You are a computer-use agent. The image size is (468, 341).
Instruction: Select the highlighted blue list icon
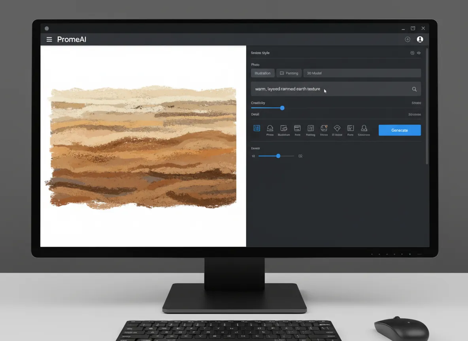click(x=257, y=128)
